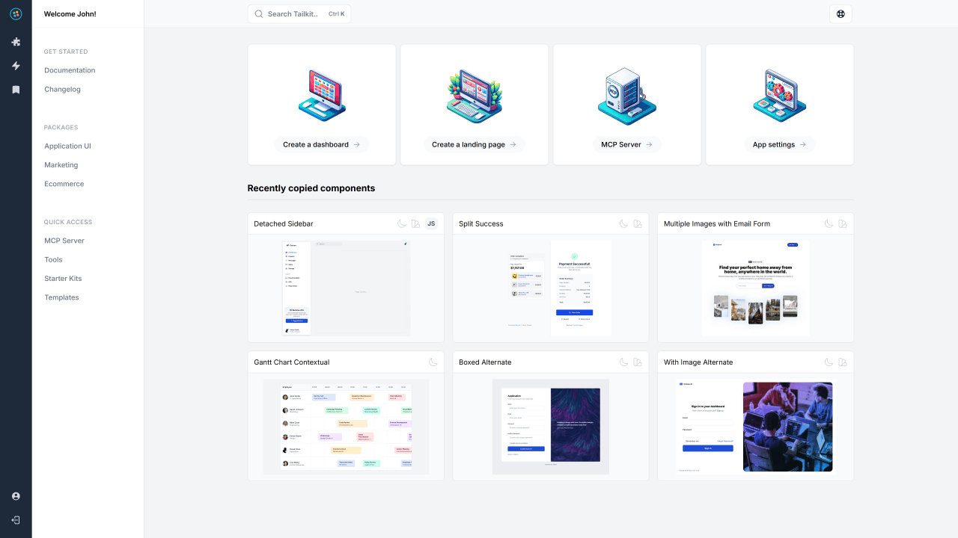Open Documentation in the sidebar
Viewport: 958px width, 538px height.
coord(70,70)
